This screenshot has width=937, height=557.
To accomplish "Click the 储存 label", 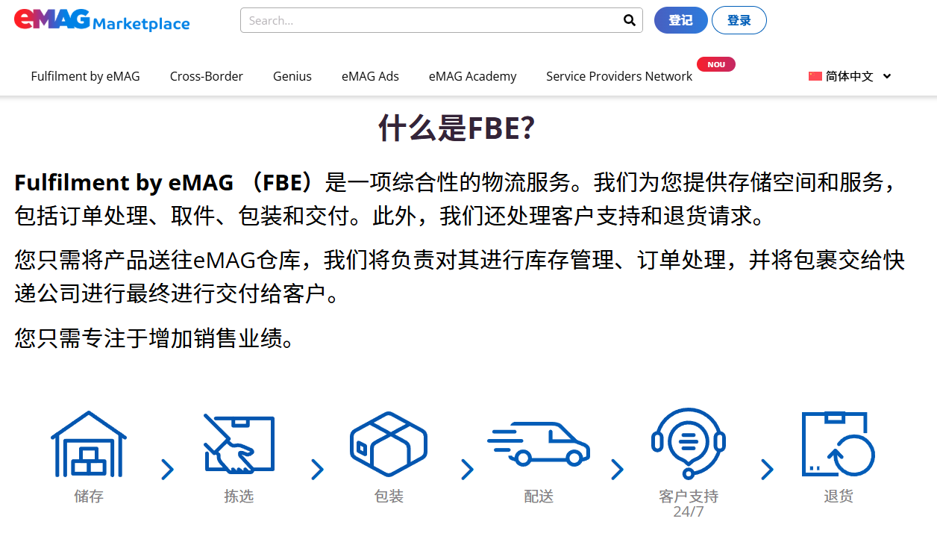I will [x=89, y=497].
